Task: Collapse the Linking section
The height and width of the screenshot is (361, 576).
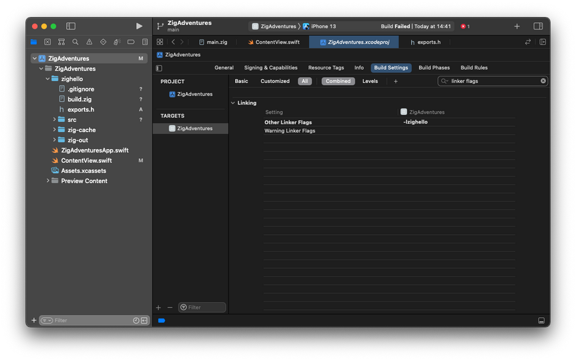Action: point(233,103)
